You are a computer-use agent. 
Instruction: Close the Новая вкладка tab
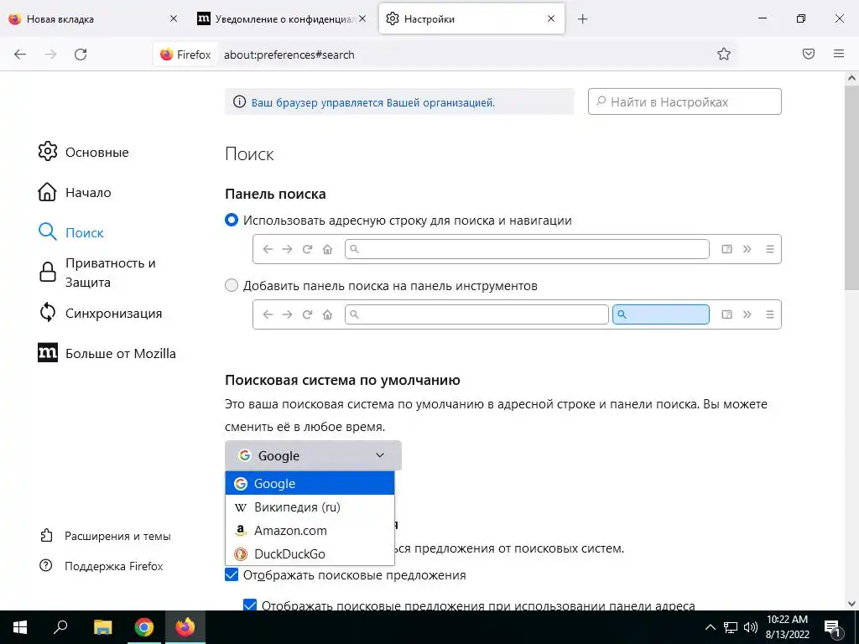tap(173, 18)
